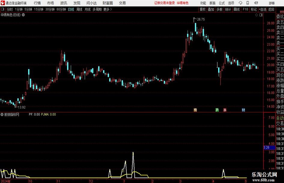This screenshot has width=284, height=183.
Task: Click the 通达信 red logo icon
Action: 3,3
